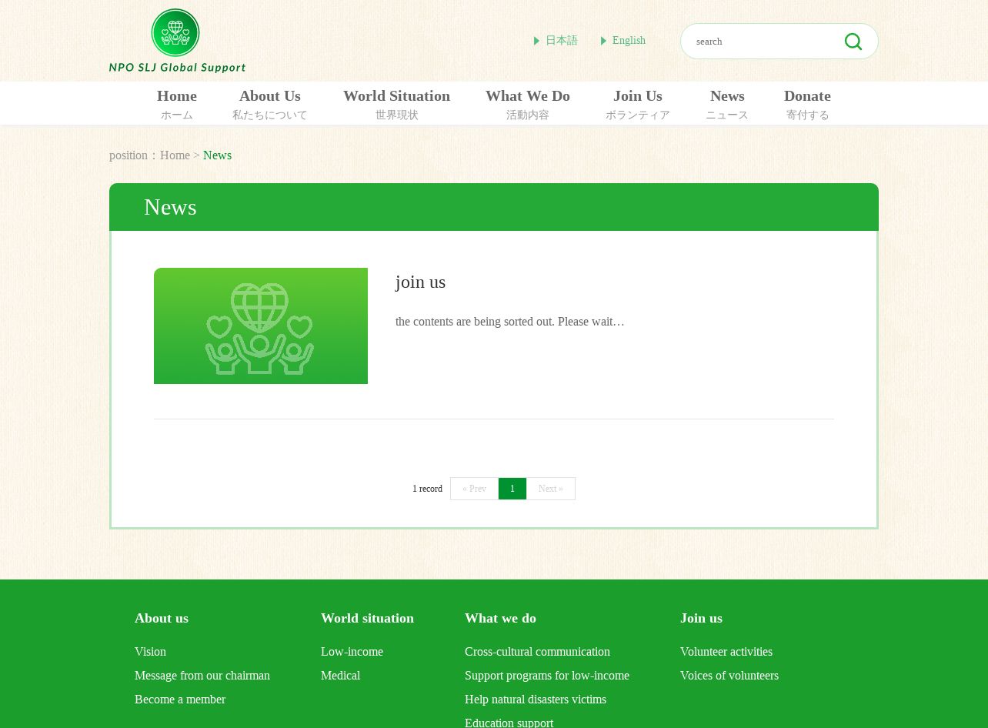
Task: Go to previous page with « Prev
Action: click(x=474, y=489)
